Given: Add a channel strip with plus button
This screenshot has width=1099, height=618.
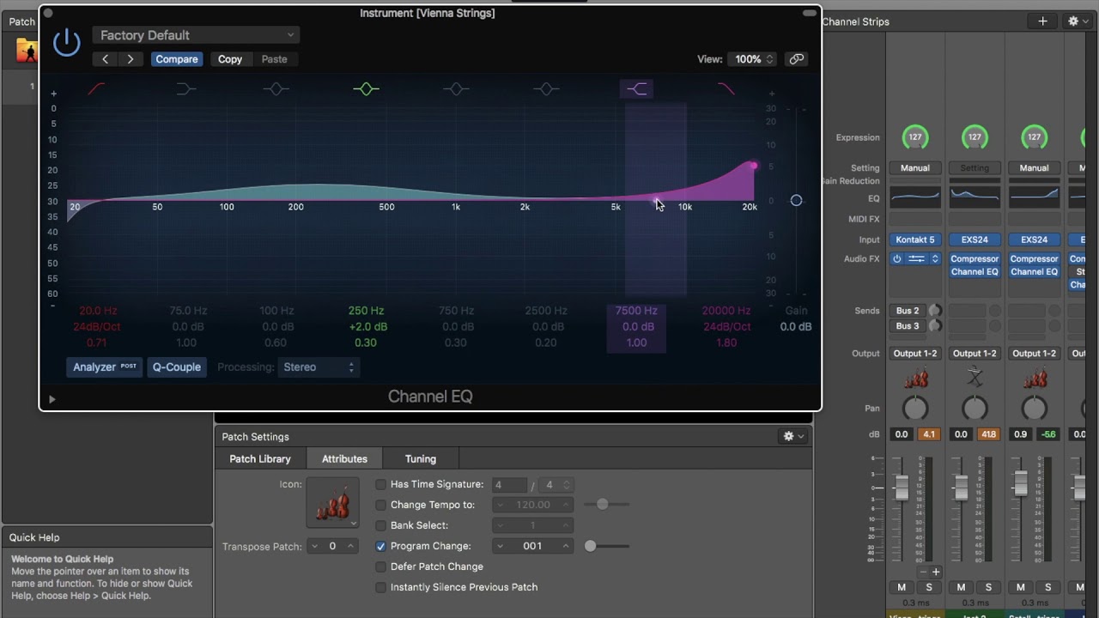Looking at the screenshot, I should pos(1042,21).
